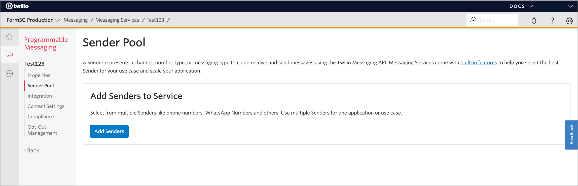Open the Feedback side tab
Image resolution: width=578 pixels, height=186 pixels.
571,135
